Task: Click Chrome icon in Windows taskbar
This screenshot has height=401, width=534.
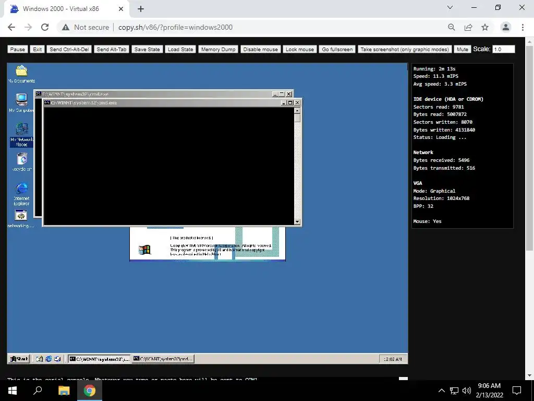Action: (x=90, y=391)
